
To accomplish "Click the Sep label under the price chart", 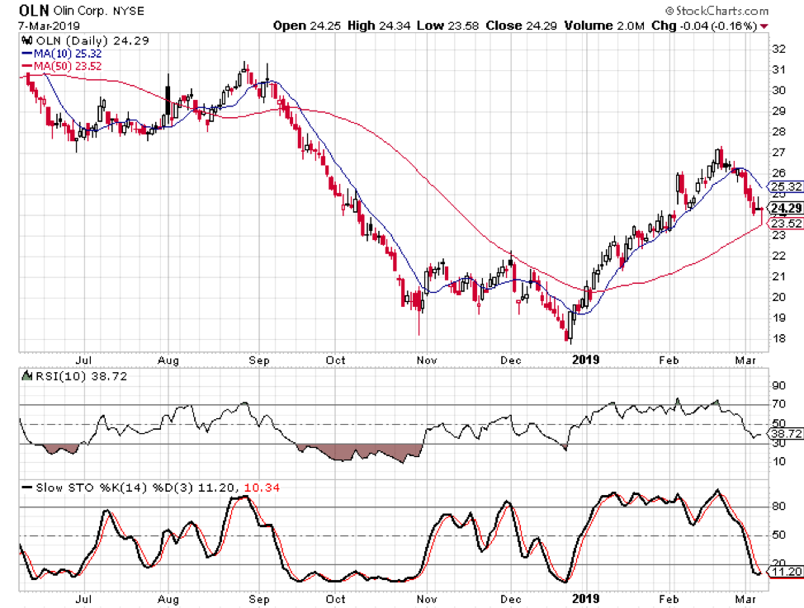I will click(259, 361).
